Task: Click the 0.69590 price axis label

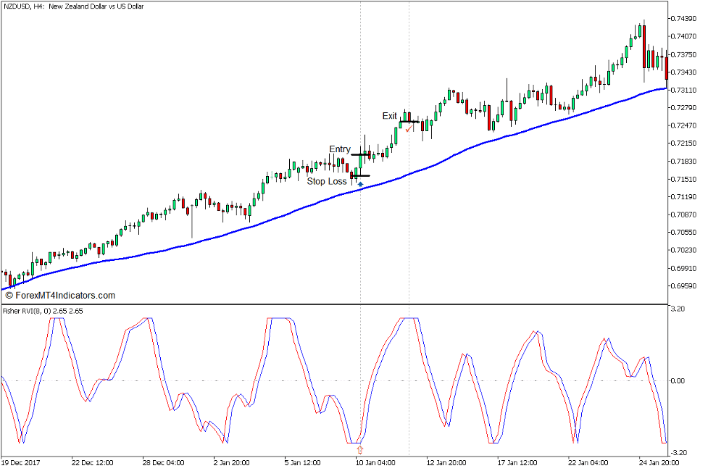Action: click(683, 285)
